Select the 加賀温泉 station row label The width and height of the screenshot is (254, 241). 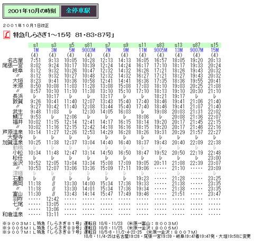[x=13, y=142]
